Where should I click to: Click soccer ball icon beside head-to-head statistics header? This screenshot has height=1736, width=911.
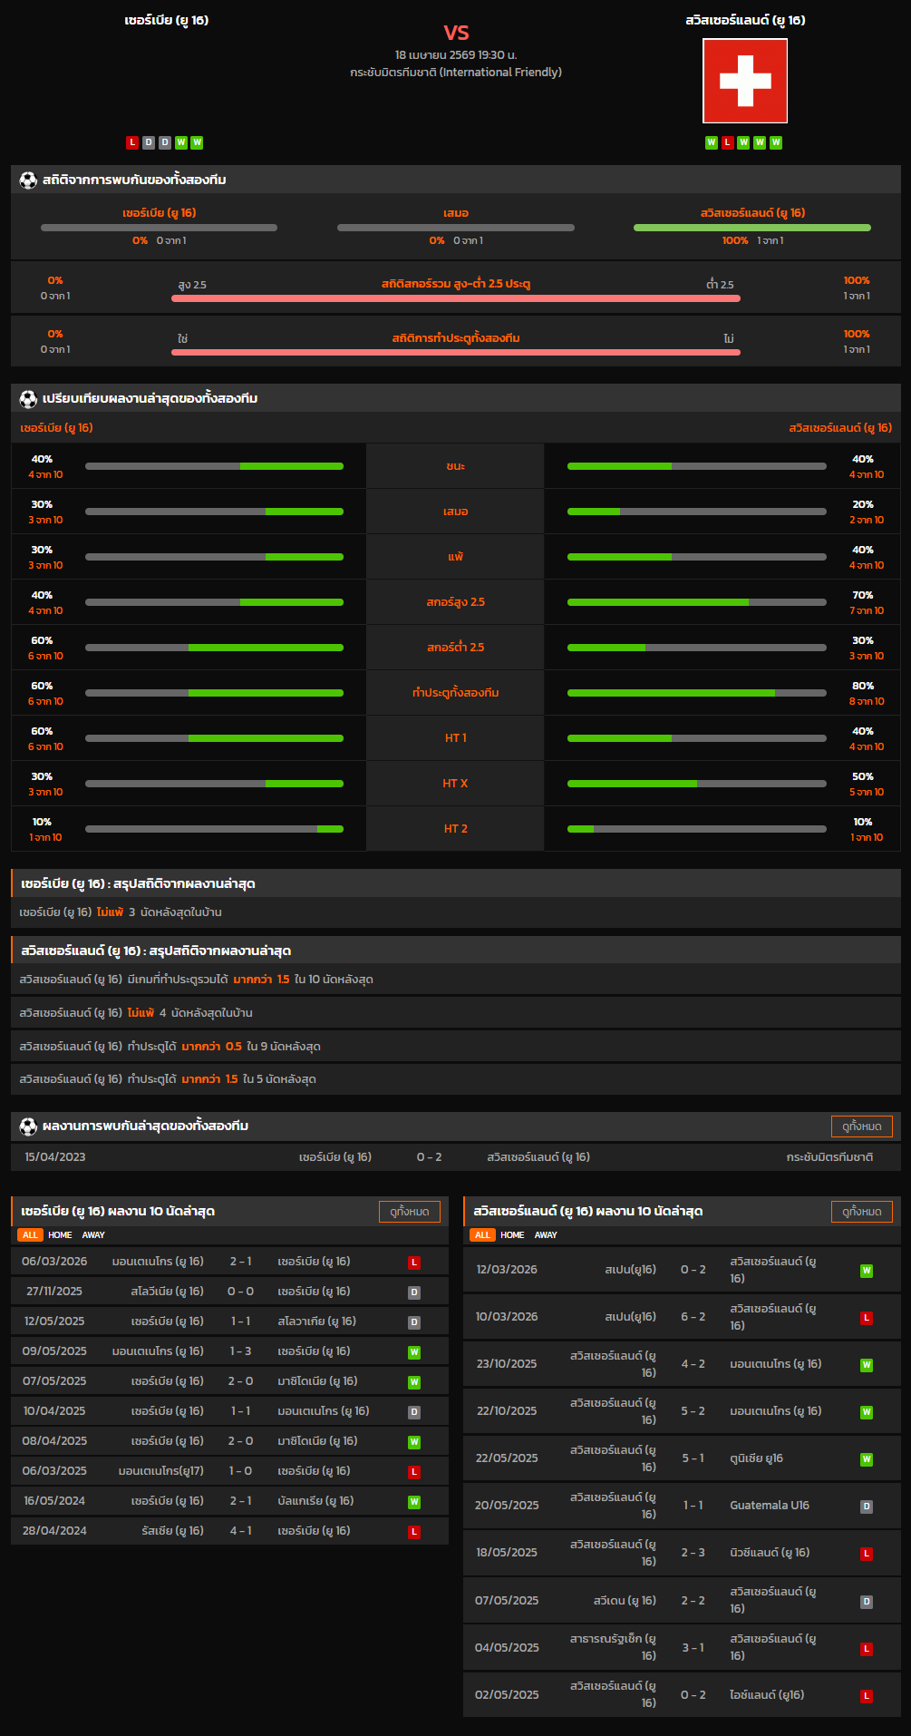[x=28, y=180]
